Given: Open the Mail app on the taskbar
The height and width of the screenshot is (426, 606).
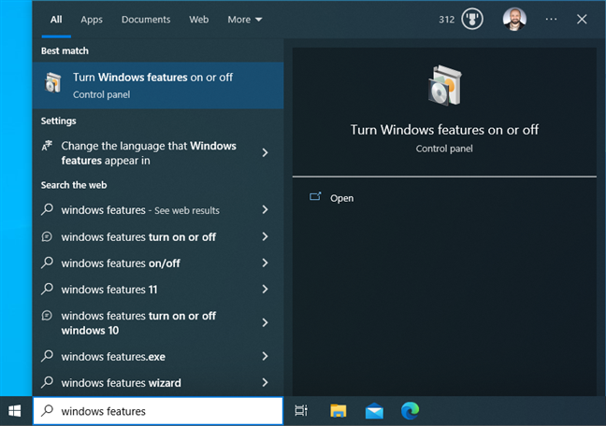Looking at the screenshot, I should (374, 410).
